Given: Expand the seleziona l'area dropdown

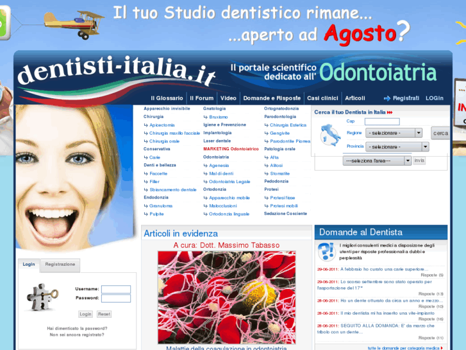Looking at the screenshot, I should [x=377, y=161].
